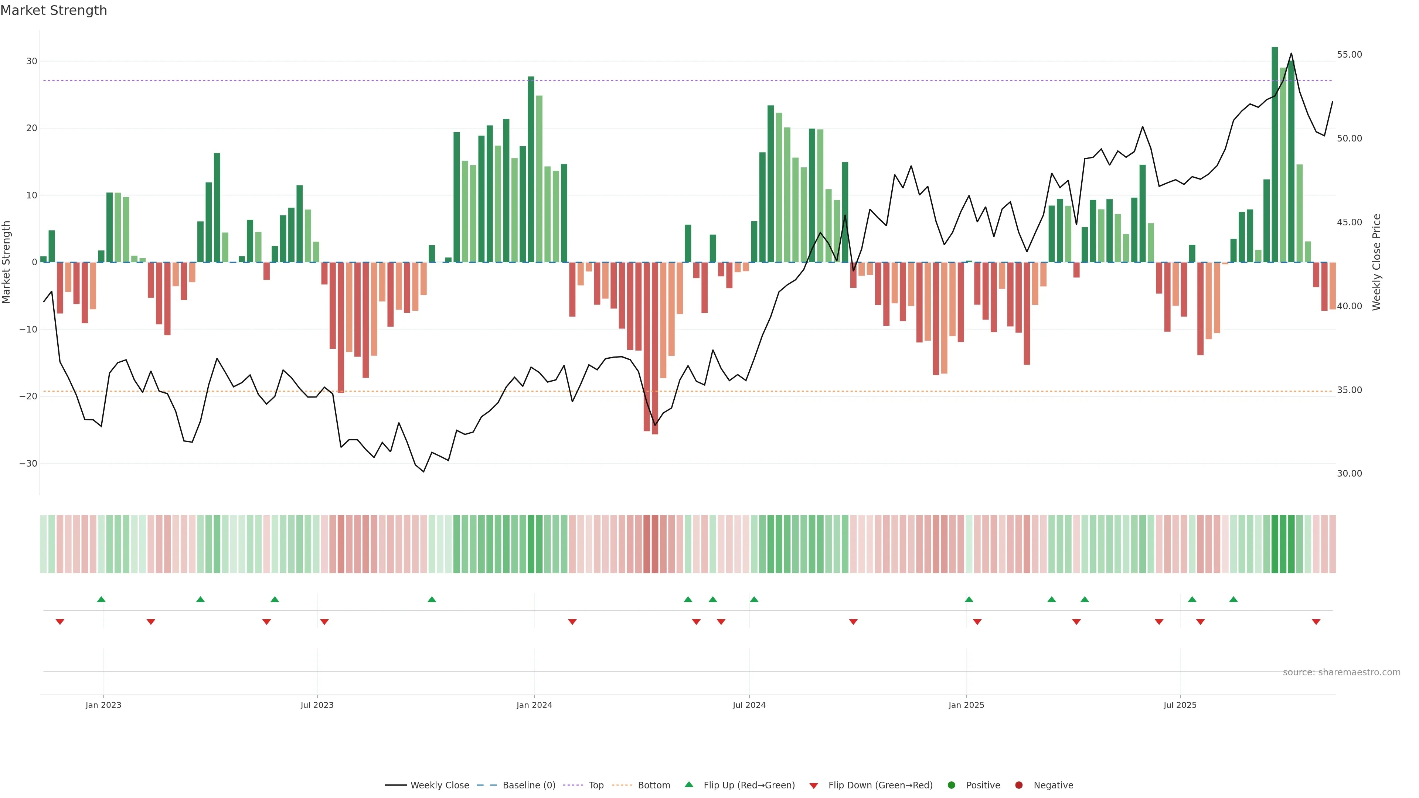
Task: Click Negative red circle legend icon
Action: 1018,785
